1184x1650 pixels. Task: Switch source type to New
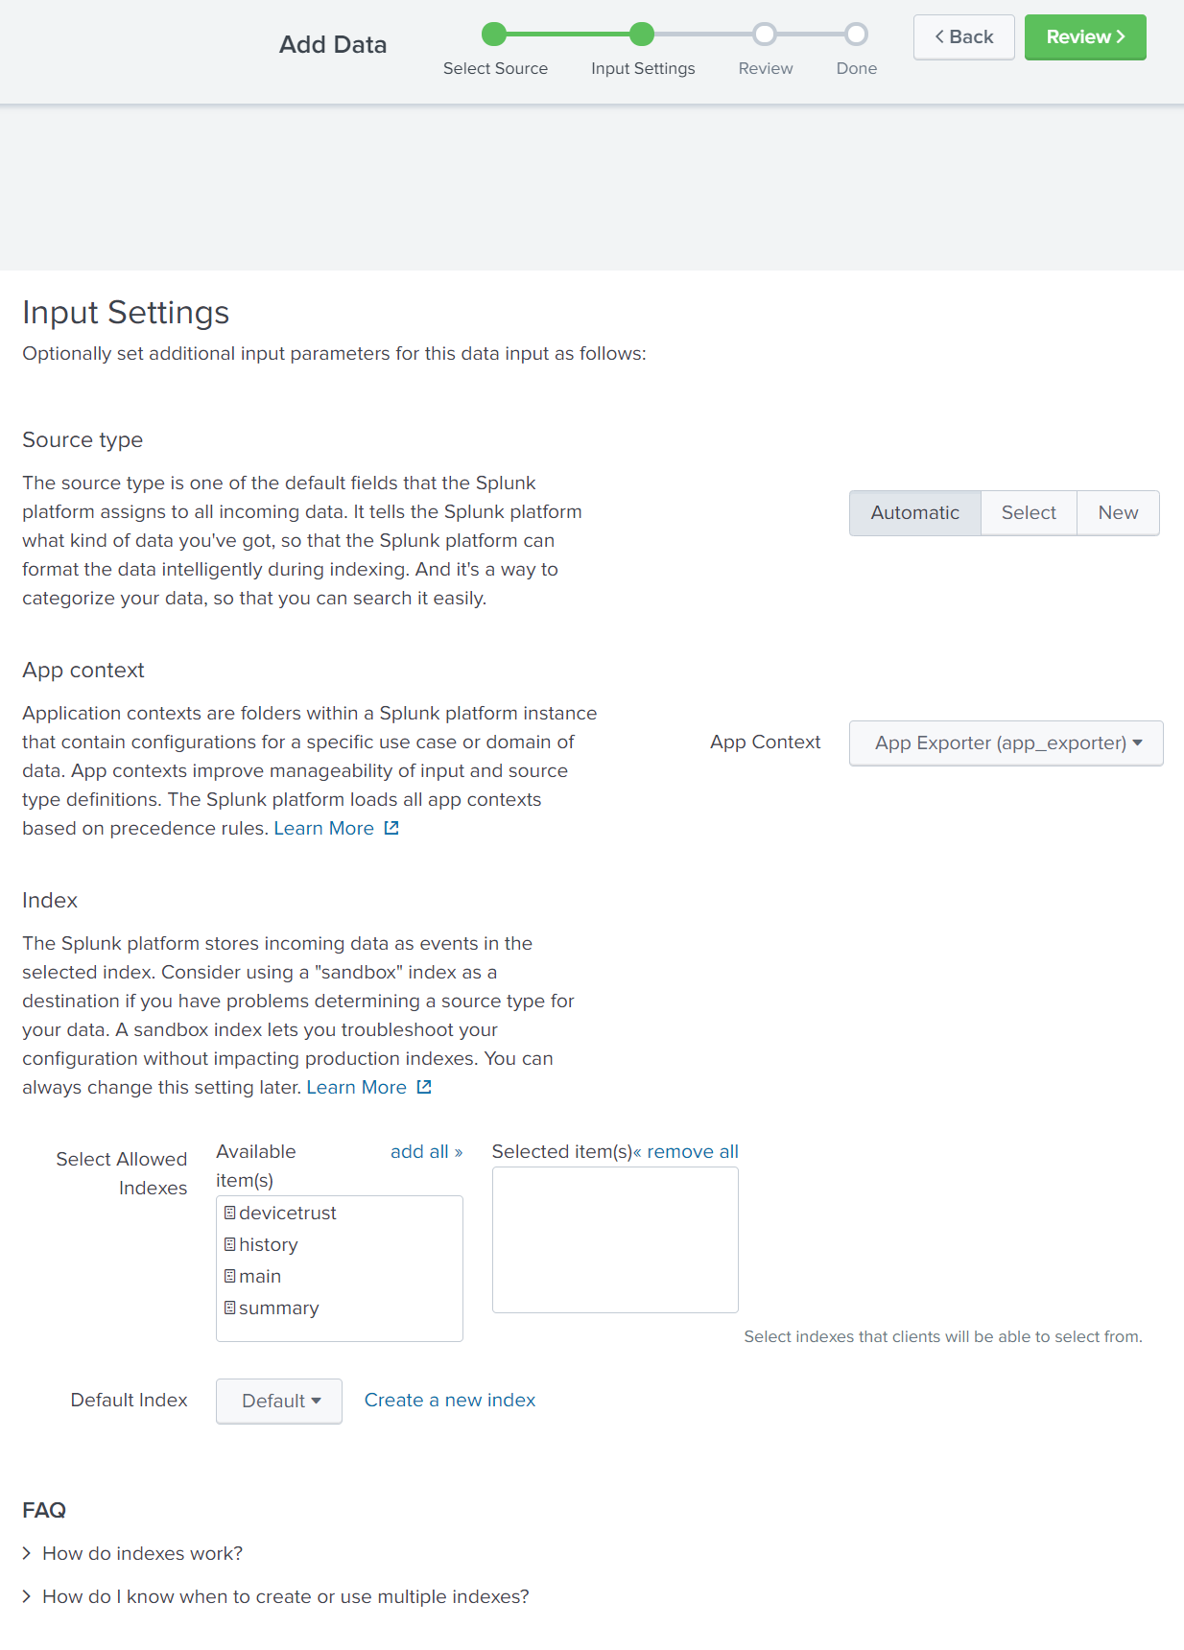point(1117,512)
